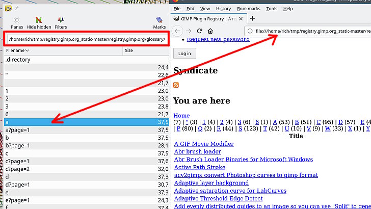
Task: Open glossary letter P link
Action: pyautogui.click(x=178, y=128)
